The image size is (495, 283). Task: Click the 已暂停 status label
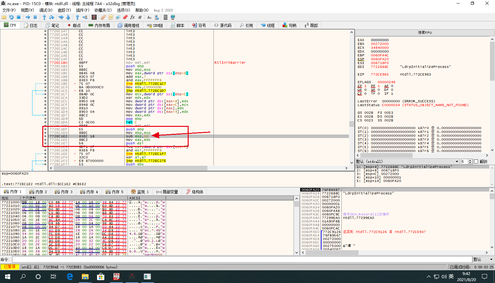[10, 267]
